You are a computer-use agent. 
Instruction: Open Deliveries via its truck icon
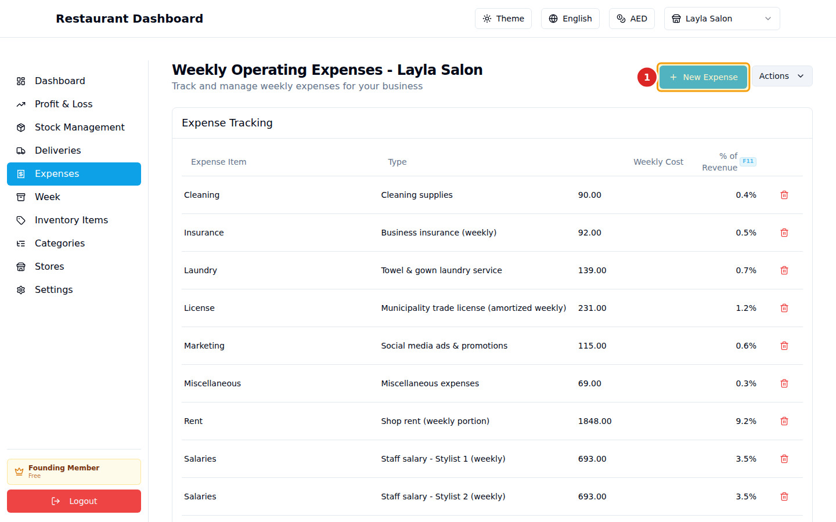(x=21, y=150)
